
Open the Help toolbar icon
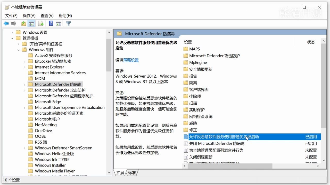point(51,24)
